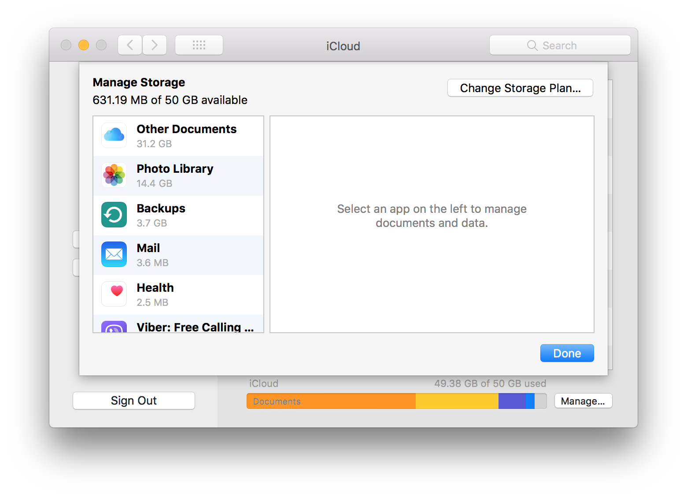
Task: Select the Health row title
Action: 155,288
